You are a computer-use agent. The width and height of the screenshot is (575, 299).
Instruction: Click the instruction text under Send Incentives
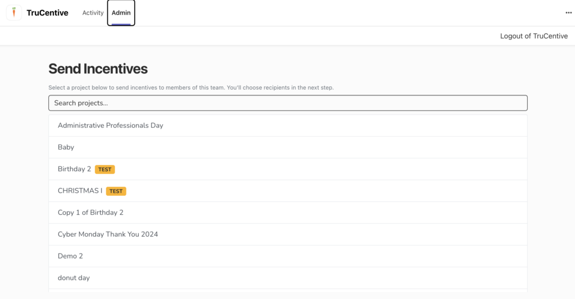coord(191,88)
